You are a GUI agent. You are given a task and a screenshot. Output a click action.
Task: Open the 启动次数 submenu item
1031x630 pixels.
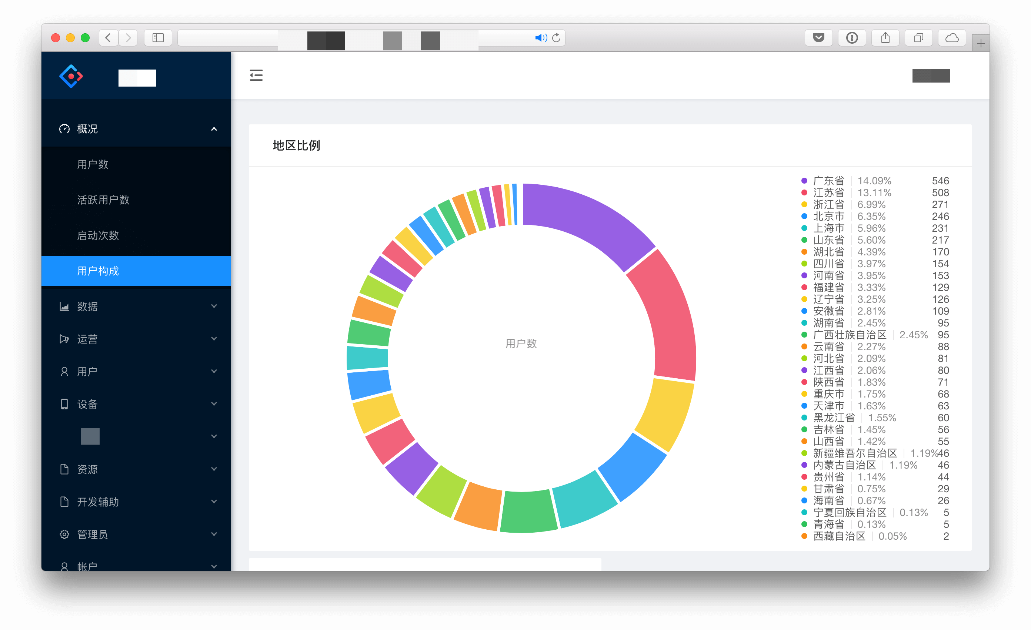pyautogui.click(x=136, y=235)
